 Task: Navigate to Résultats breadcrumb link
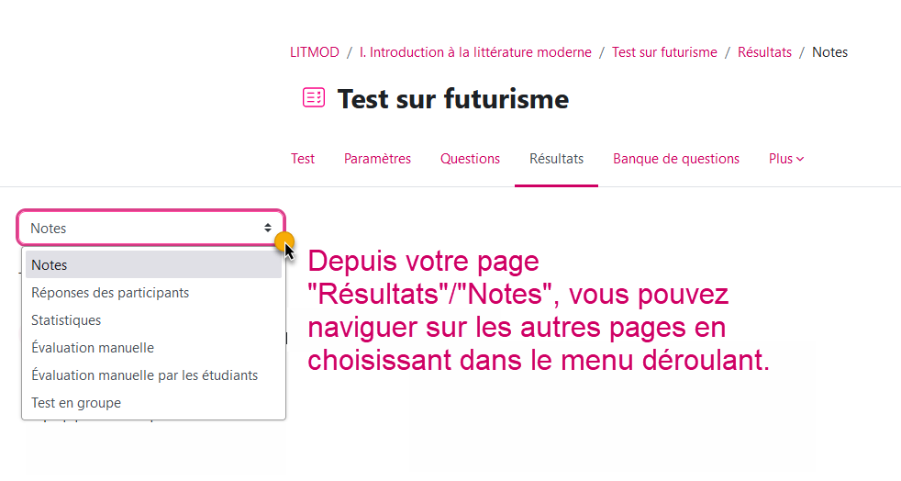click(764, 52)
